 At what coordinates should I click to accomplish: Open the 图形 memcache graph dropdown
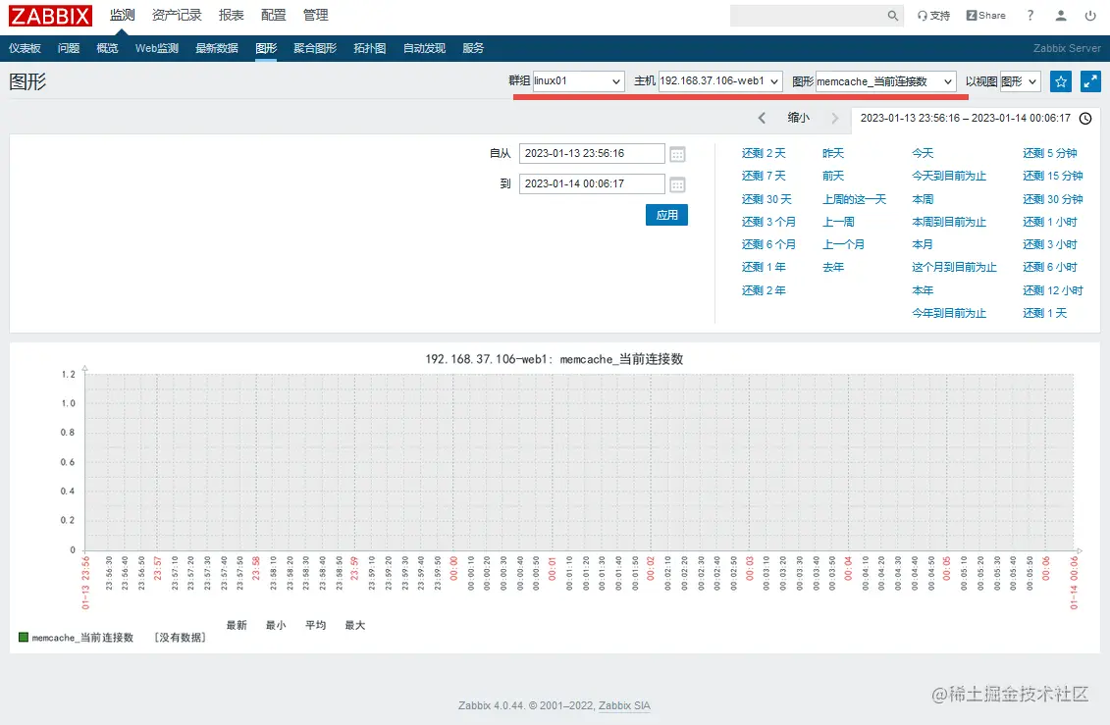tap(885, 81)
